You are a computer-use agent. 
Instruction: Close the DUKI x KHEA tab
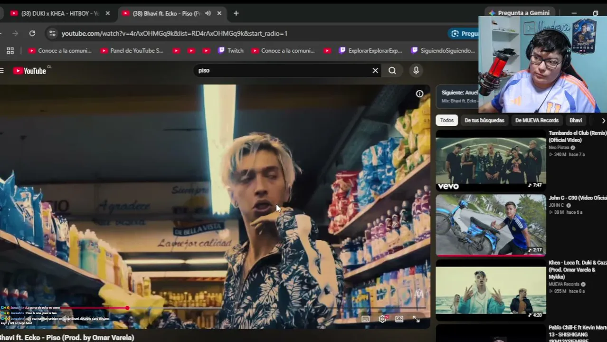(x=107, y=13)
